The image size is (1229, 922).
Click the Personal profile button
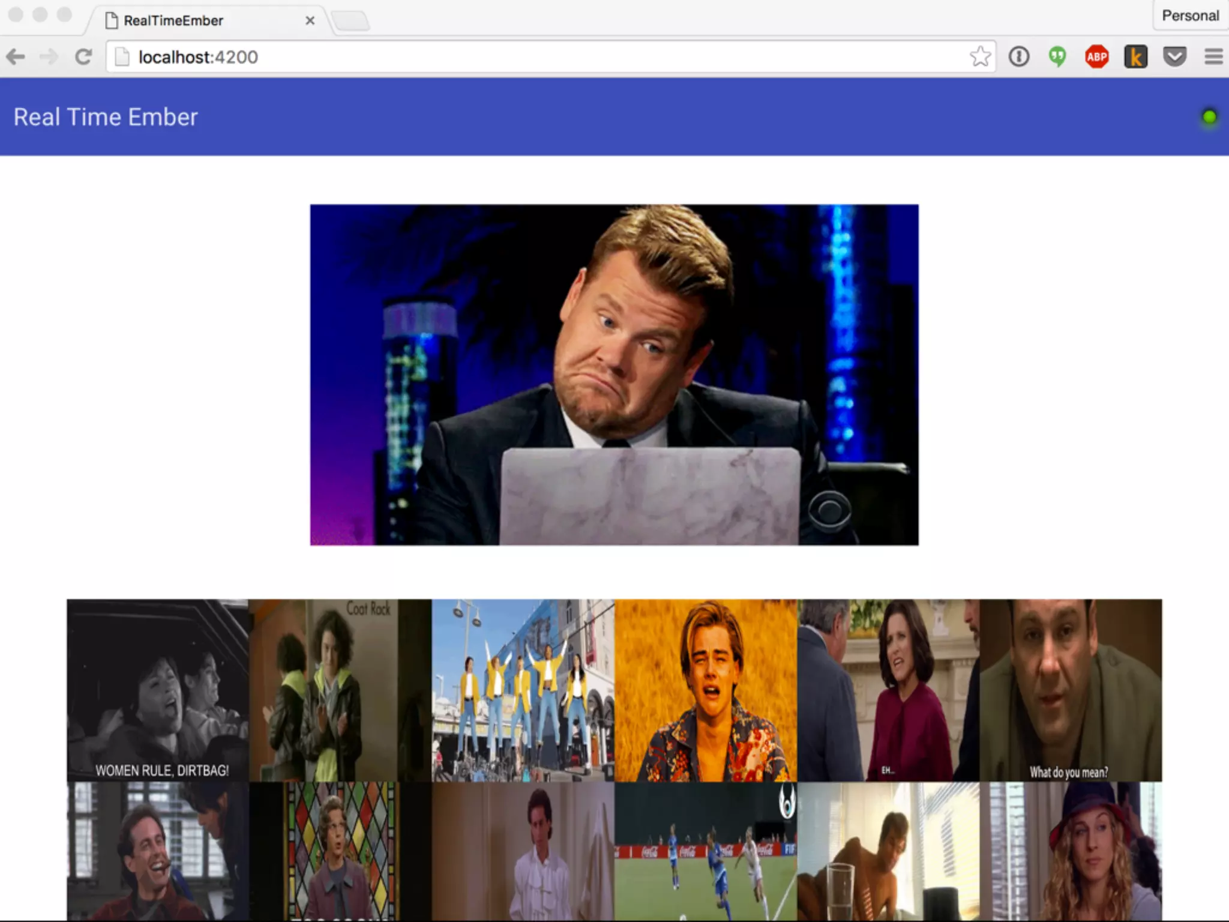tap(1189, 16)
